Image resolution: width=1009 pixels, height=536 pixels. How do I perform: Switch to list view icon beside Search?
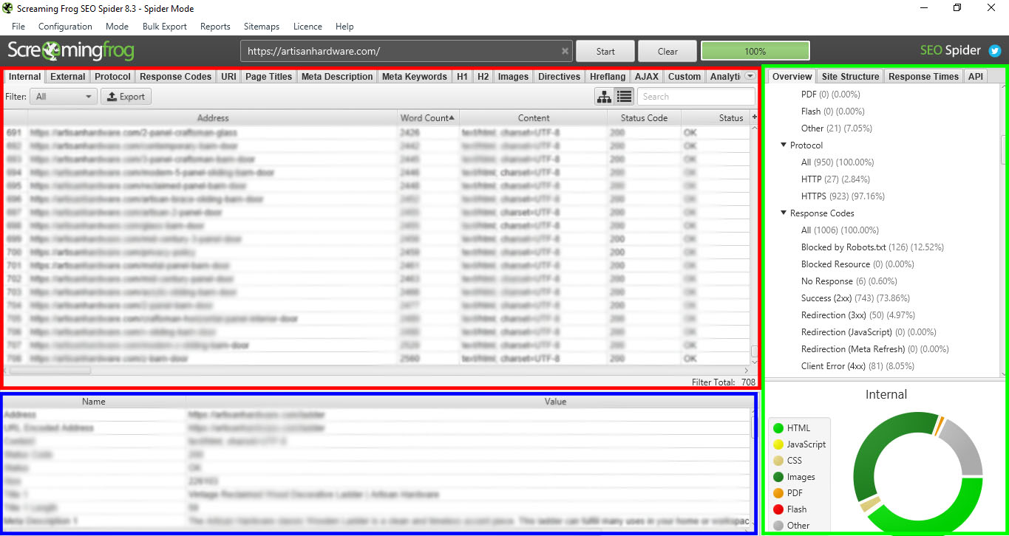pos(625,96)
